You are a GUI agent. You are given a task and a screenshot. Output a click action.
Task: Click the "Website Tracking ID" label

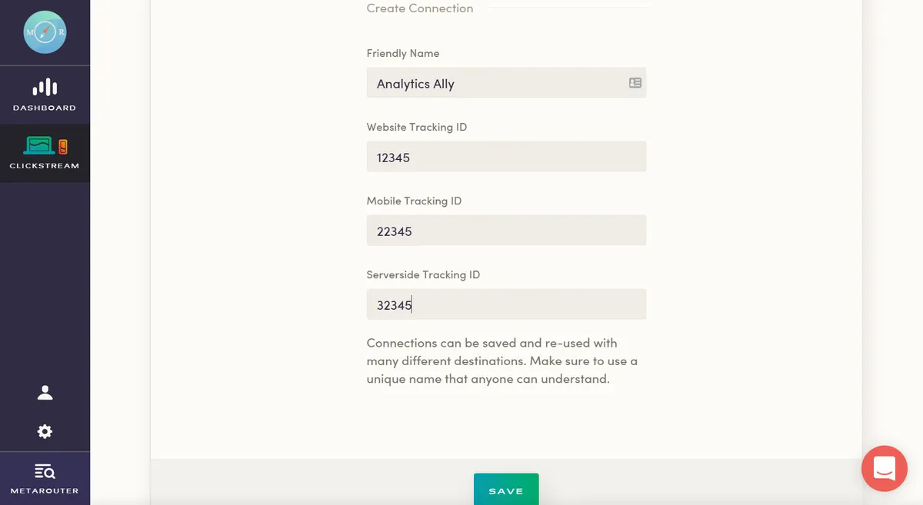click(417, 127)
